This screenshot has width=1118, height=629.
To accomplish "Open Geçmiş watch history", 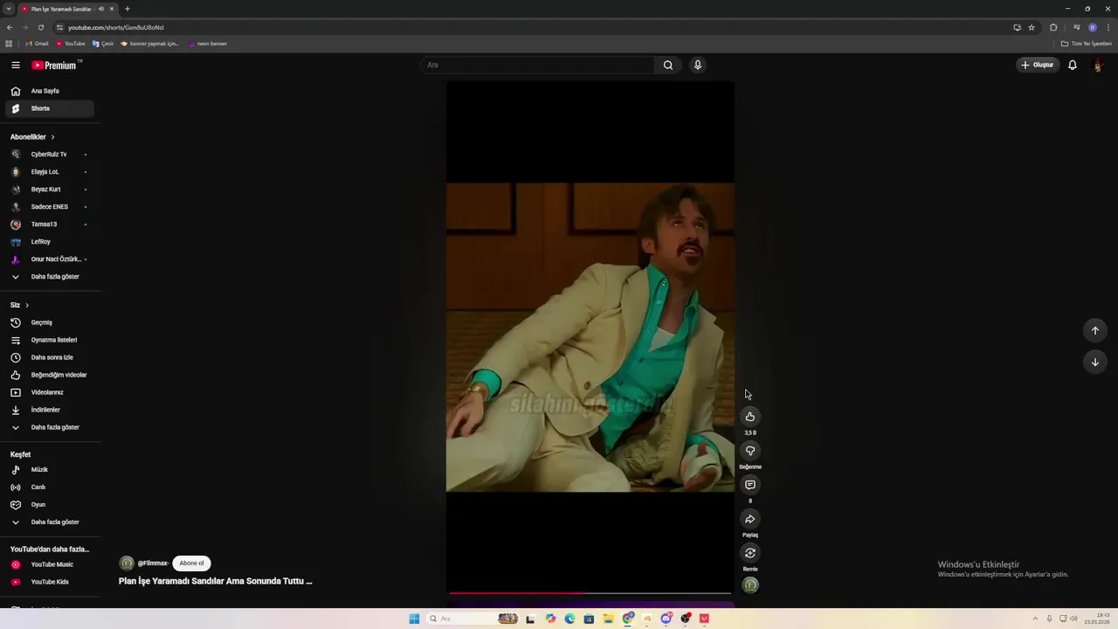I will [50, 322].
